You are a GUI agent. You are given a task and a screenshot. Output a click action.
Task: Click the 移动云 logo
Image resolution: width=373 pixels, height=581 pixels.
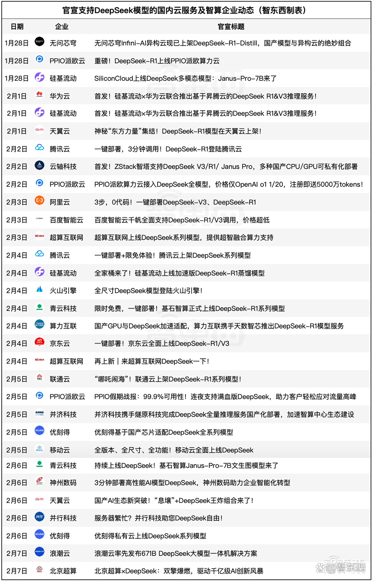(40, 448)
